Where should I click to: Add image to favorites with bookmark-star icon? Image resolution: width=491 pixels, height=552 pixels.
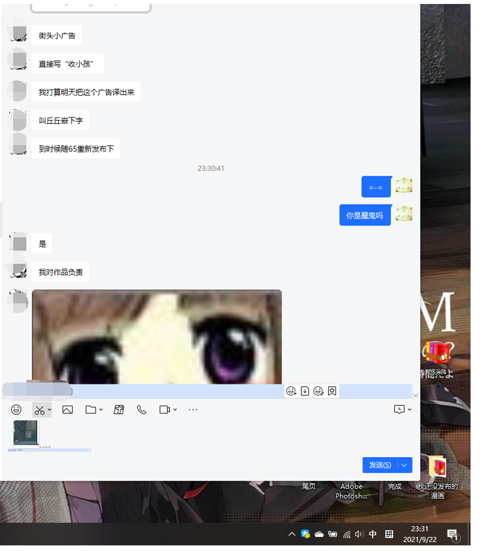point(332,391)
